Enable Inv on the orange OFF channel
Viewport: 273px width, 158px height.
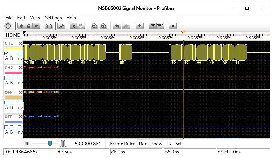click(x=19, y=103)
